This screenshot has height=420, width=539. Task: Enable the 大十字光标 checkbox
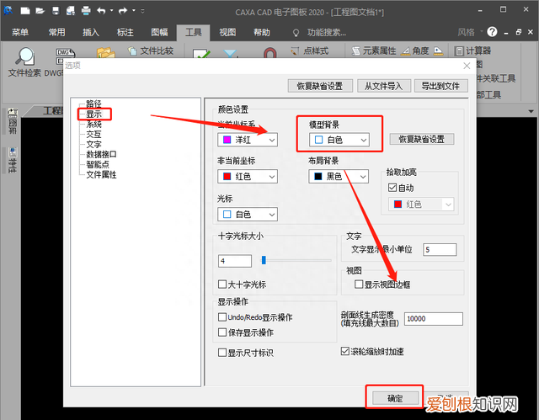pyautogui.click(x=222, y=284)
